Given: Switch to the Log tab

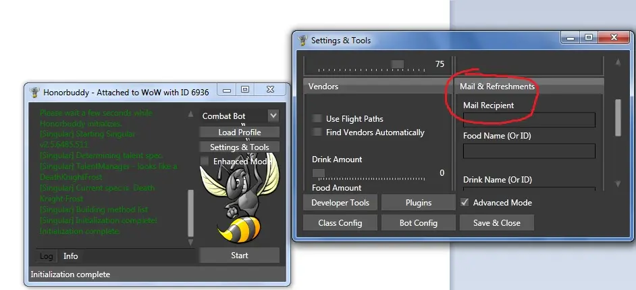Looking at the screenshot, I should [46, 256].
